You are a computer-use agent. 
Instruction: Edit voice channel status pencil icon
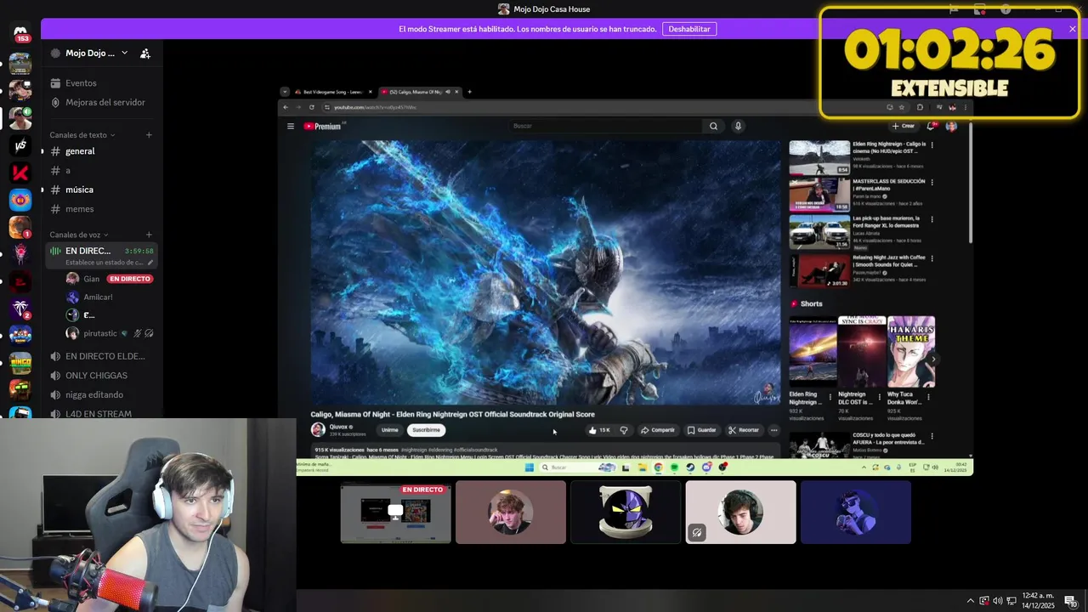(x=150, y=263)
